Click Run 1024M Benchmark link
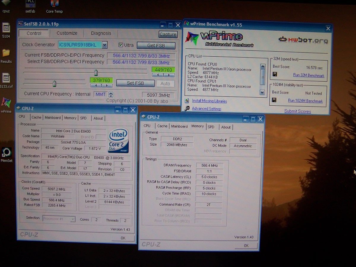Viewport: 356px width, 267px height. (305, 101)
